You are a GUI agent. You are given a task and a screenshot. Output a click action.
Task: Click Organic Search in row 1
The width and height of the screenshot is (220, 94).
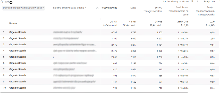18,32
